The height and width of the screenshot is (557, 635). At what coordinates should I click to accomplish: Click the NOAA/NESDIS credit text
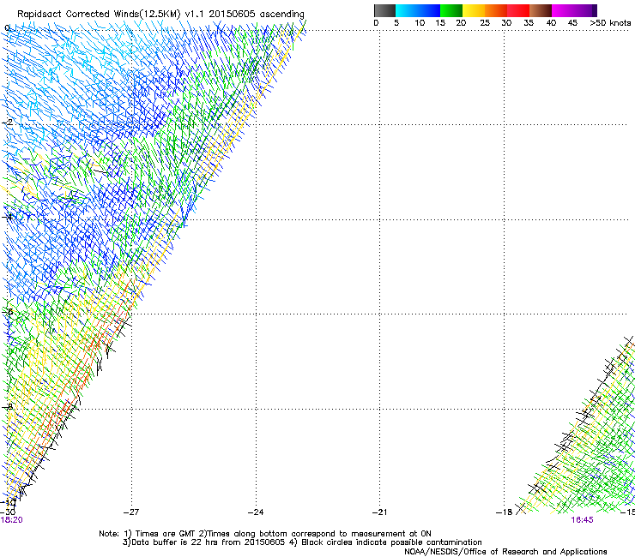coord(505,552)
